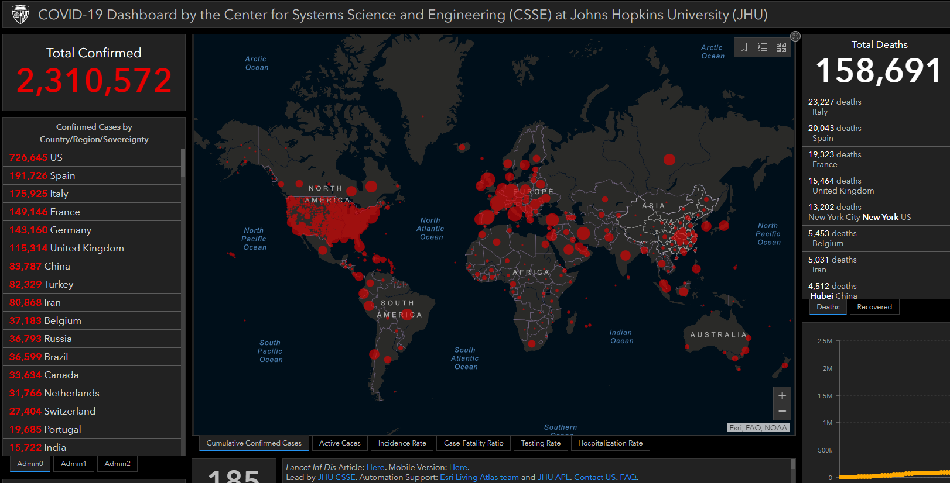Open the Esri Living Atlas team link
The image size is (950, 483).
pos(479,477)
